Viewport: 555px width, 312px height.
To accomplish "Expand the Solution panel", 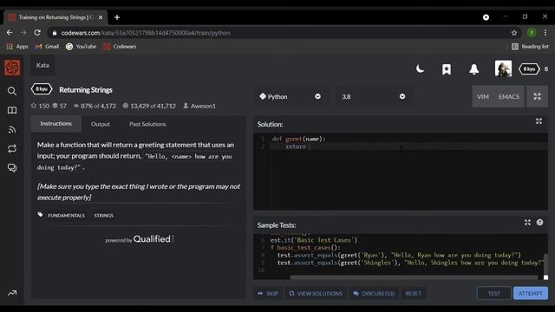I will 539,121.
